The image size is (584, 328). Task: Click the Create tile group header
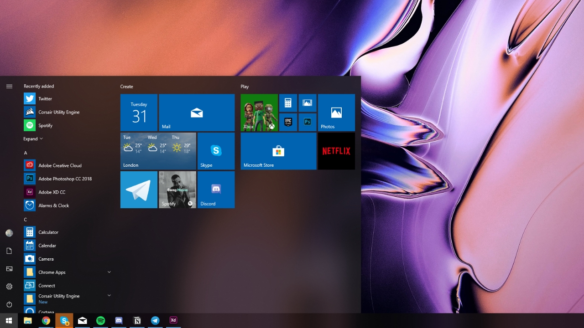coord(127,87)
